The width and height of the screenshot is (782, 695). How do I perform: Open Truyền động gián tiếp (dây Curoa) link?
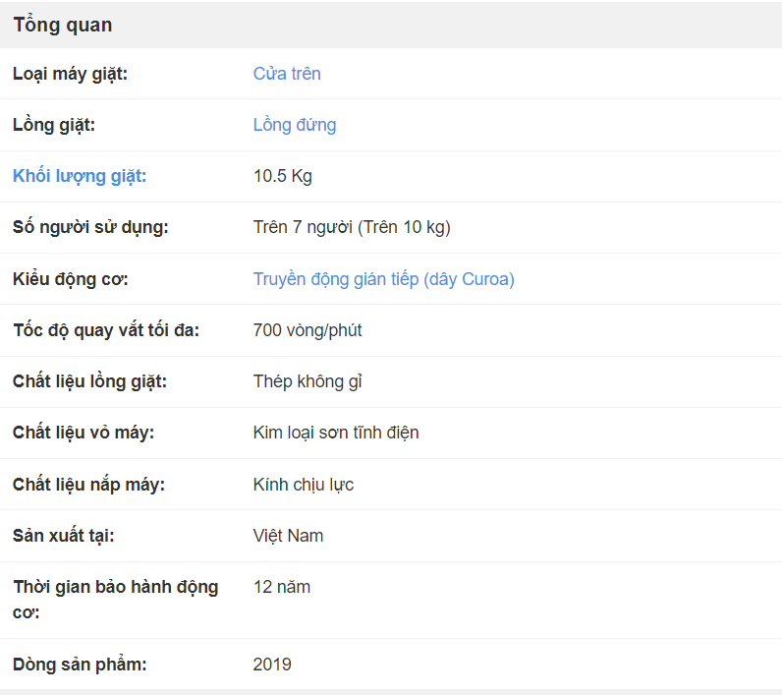coord(383,279)
